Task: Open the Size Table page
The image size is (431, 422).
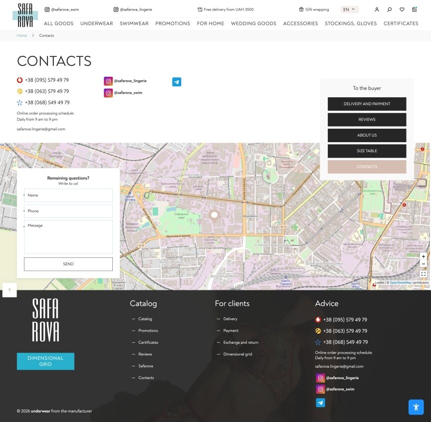Action: pos(367,151)
